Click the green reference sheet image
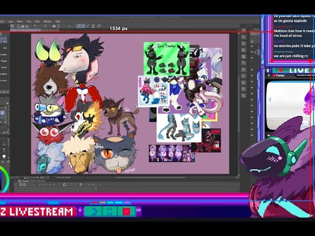The width and height of the screenshot is (315, 236). [167, 59]
